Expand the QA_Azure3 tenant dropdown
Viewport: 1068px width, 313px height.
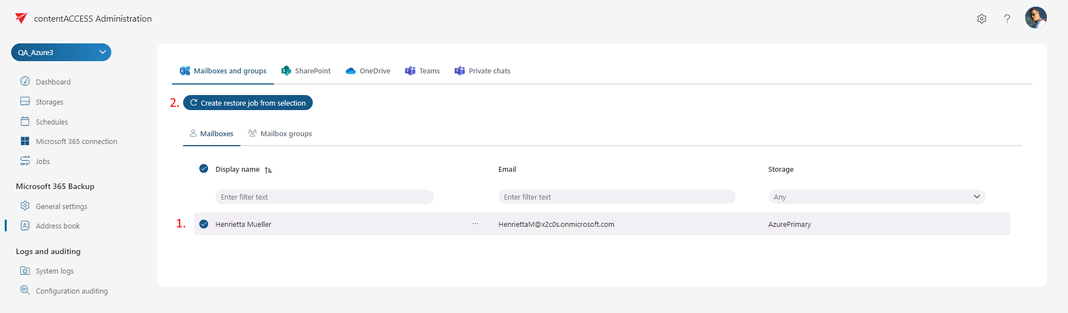[61, 52]
